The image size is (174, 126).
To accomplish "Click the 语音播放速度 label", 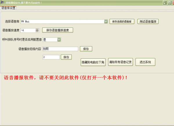I will pos(11,30).
